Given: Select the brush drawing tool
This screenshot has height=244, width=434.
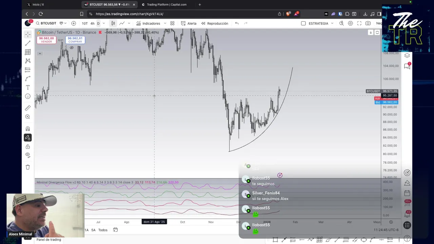Looking at the screenshot, I should click(28, 79).
